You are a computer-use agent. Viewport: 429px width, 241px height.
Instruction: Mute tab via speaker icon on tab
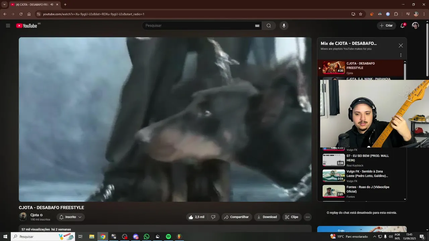click(52, 5)
